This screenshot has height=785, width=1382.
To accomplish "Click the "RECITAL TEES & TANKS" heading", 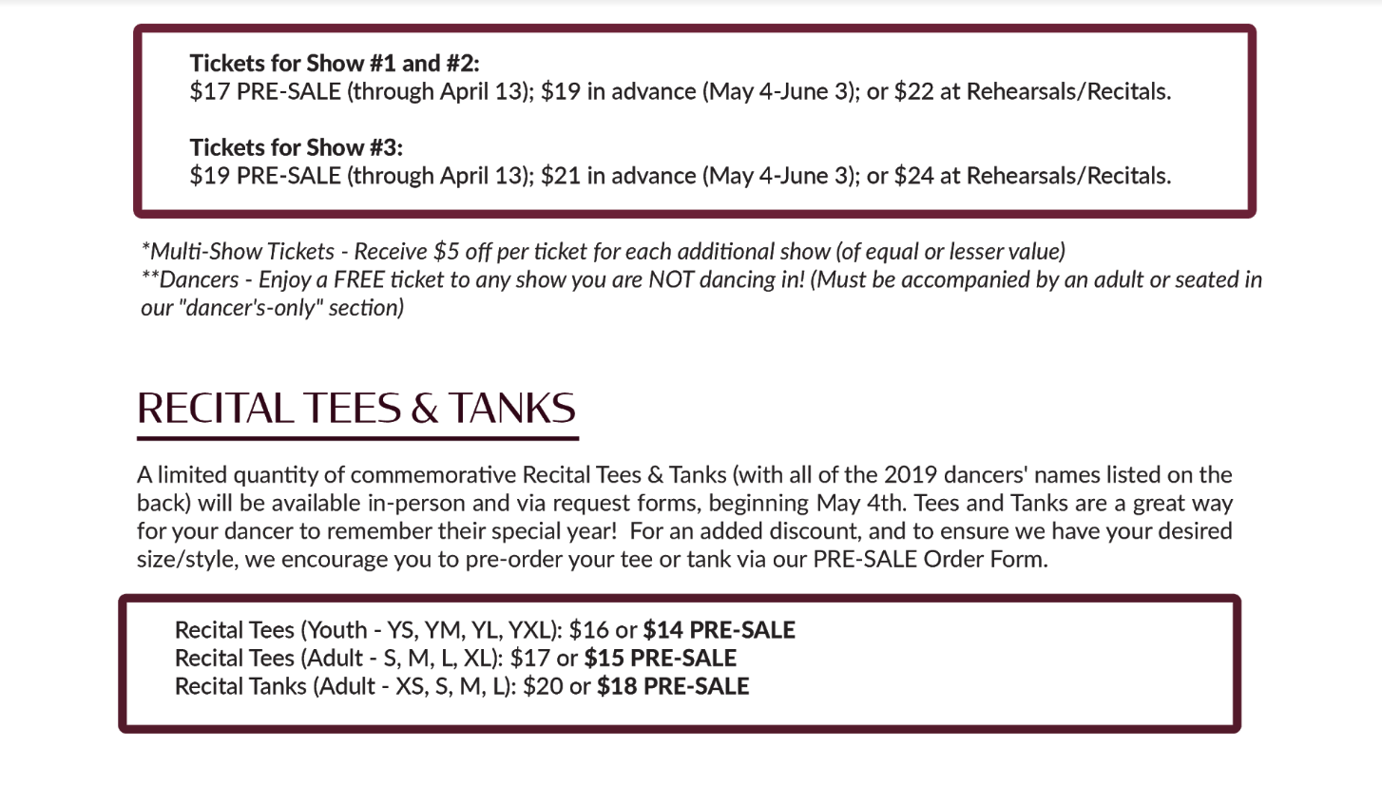I will (356, 408).
